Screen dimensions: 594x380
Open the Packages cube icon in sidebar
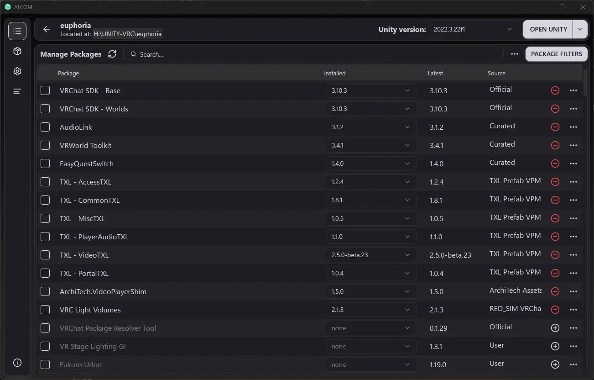click(x=17, y=51)
